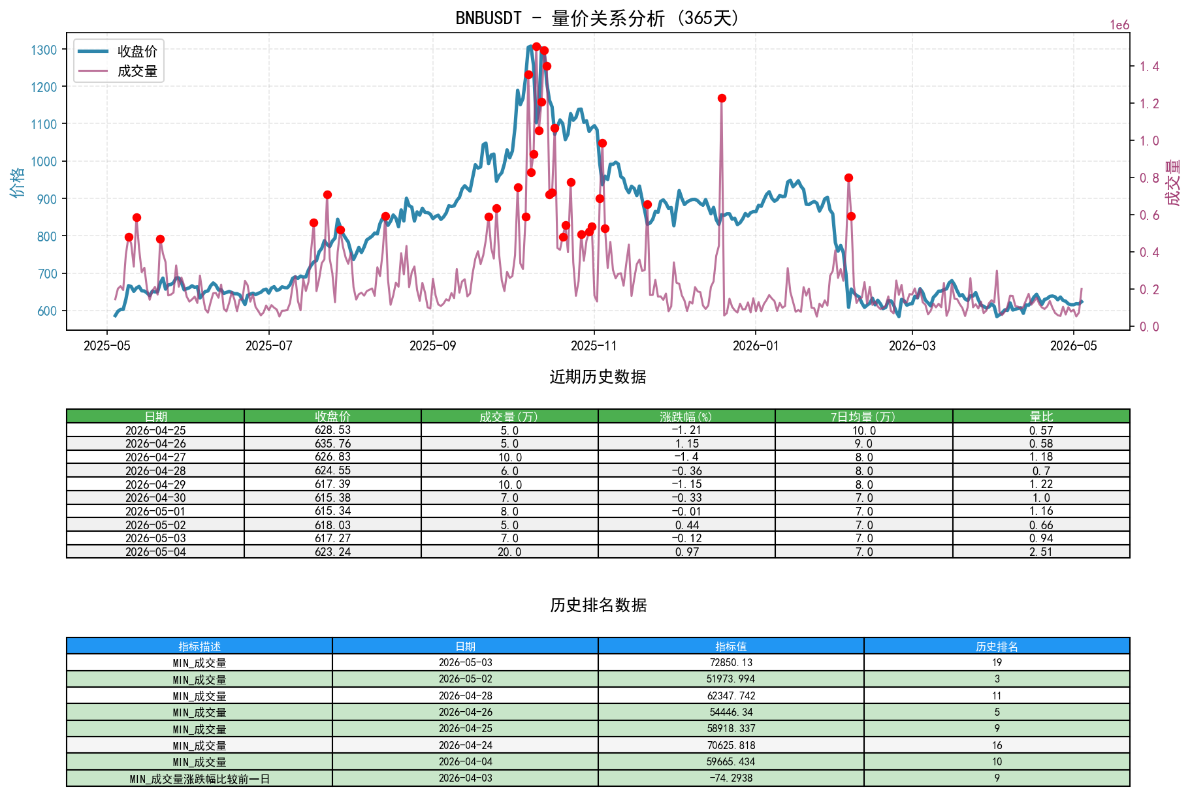Click the 2025-11 date axis tick label

tap(594, 346)
